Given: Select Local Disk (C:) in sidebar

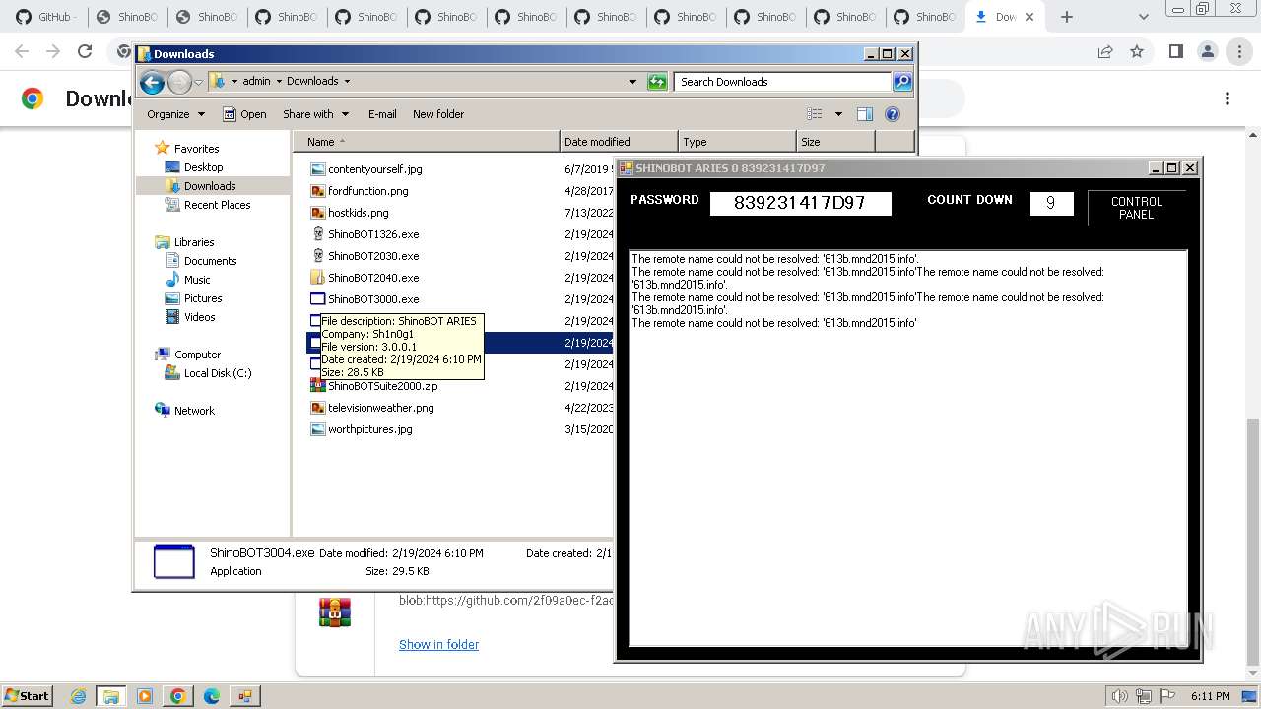Looking at the screenshot, I should point(217,373).
